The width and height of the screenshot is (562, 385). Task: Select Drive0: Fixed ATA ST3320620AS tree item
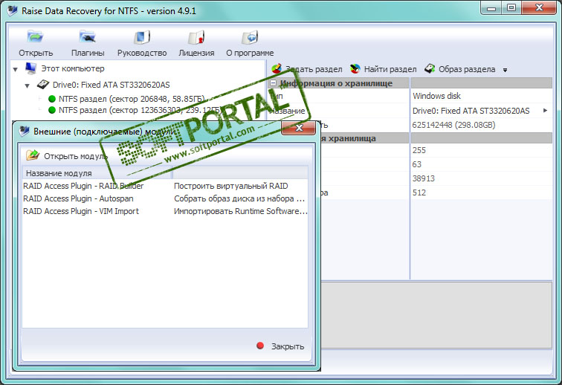[x=111, y=85]
